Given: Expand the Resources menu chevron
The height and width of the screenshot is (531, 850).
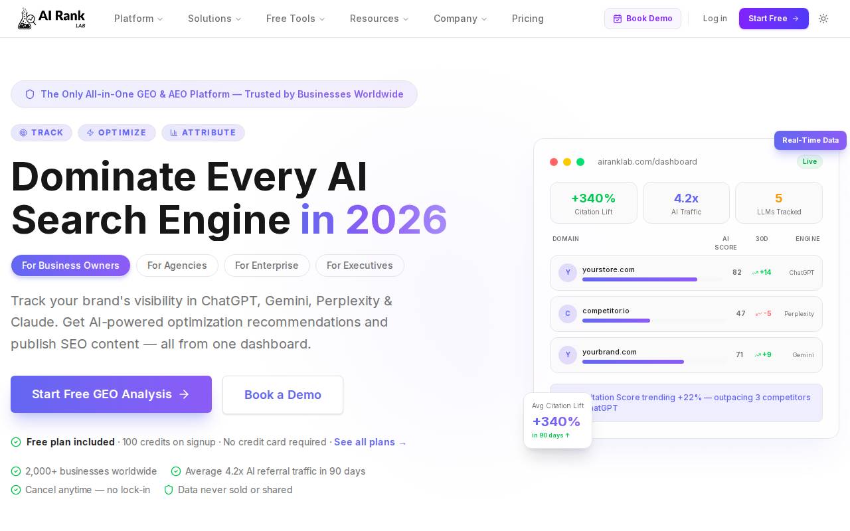Looking at the screenshot, I should click(406, 19).
